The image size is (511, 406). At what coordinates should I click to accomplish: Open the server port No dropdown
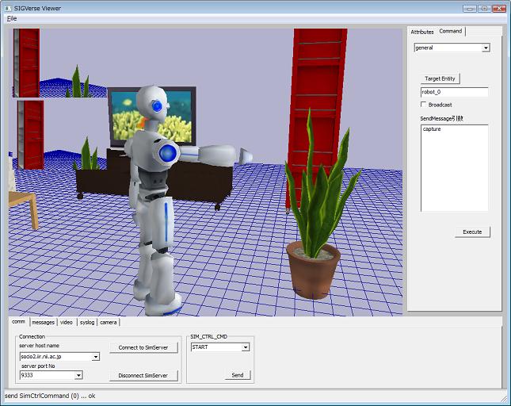point(77,376)
